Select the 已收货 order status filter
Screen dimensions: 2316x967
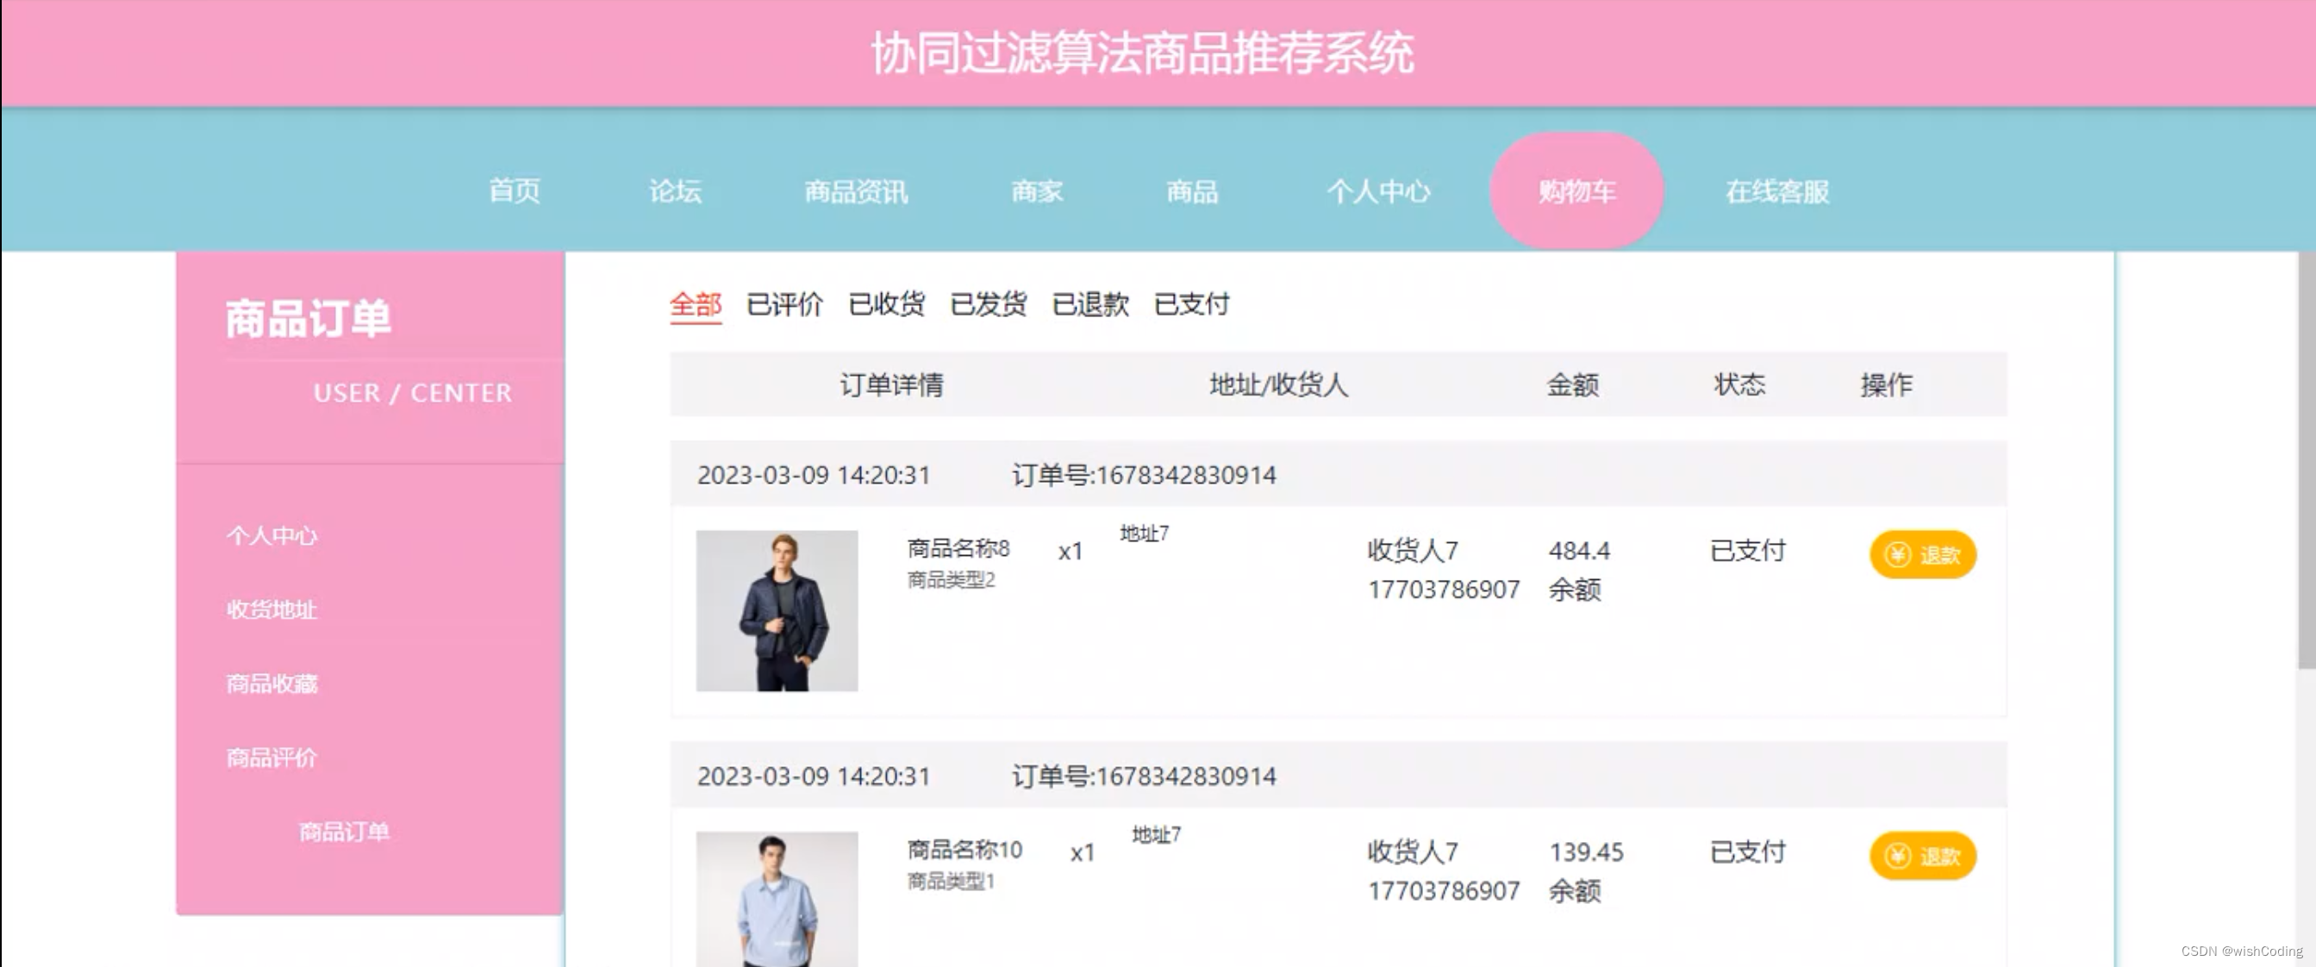click(x=886, y=304)
